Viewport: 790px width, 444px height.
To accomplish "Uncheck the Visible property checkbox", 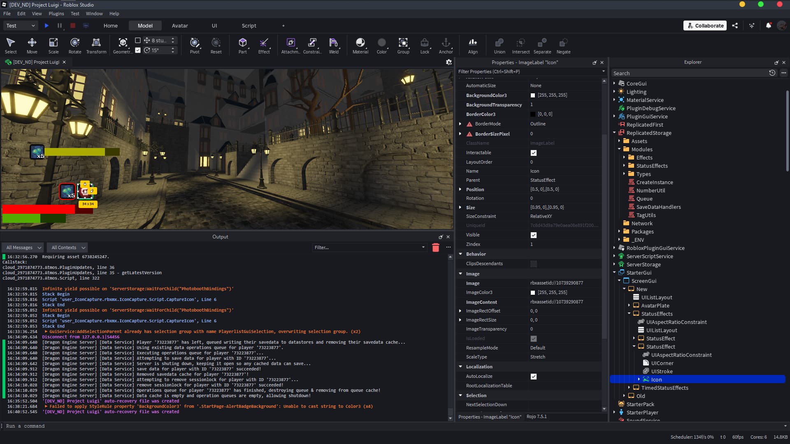I will pyautogui.click(x=534, y=235).
